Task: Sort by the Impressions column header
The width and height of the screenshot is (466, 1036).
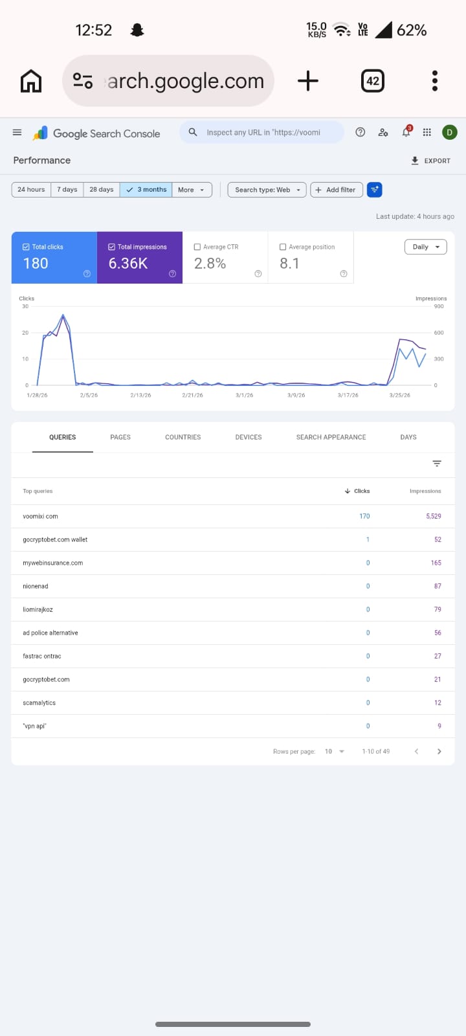Action: (425, 491)
